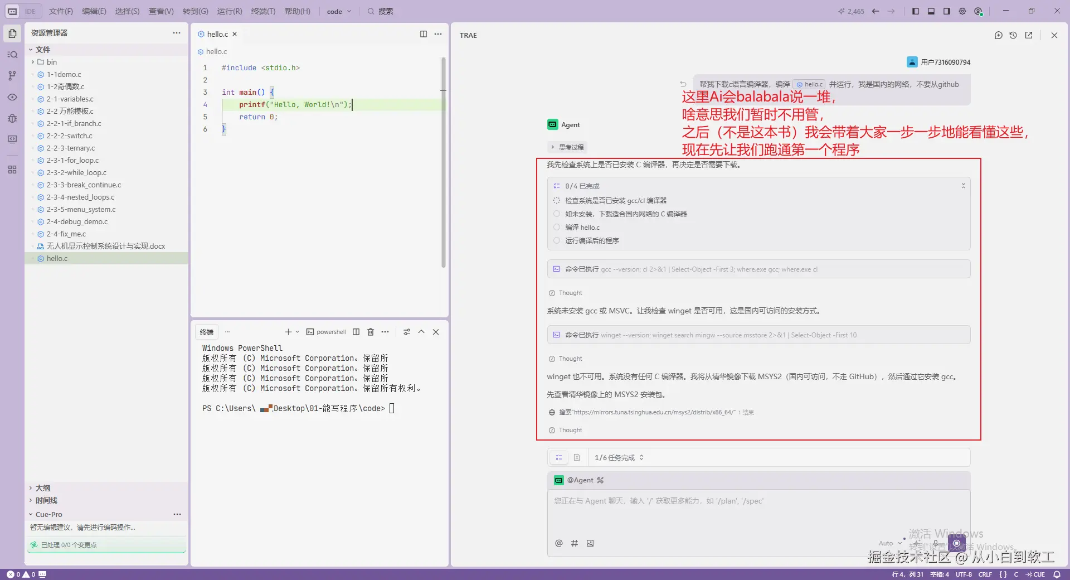
Task: Toggle the bottom panel layout
Action: 931,11
